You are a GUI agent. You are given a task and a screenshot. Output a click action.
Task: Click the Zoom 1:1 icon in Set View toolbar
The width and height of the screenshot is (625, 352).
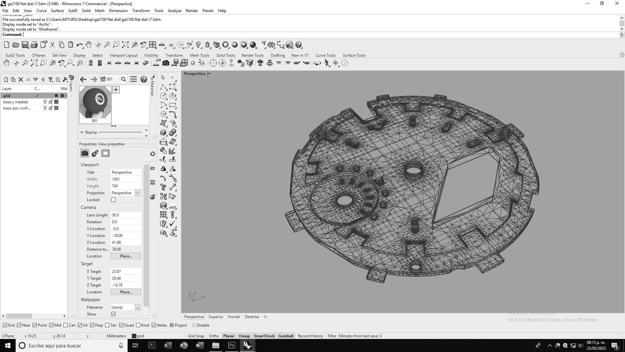80,63
